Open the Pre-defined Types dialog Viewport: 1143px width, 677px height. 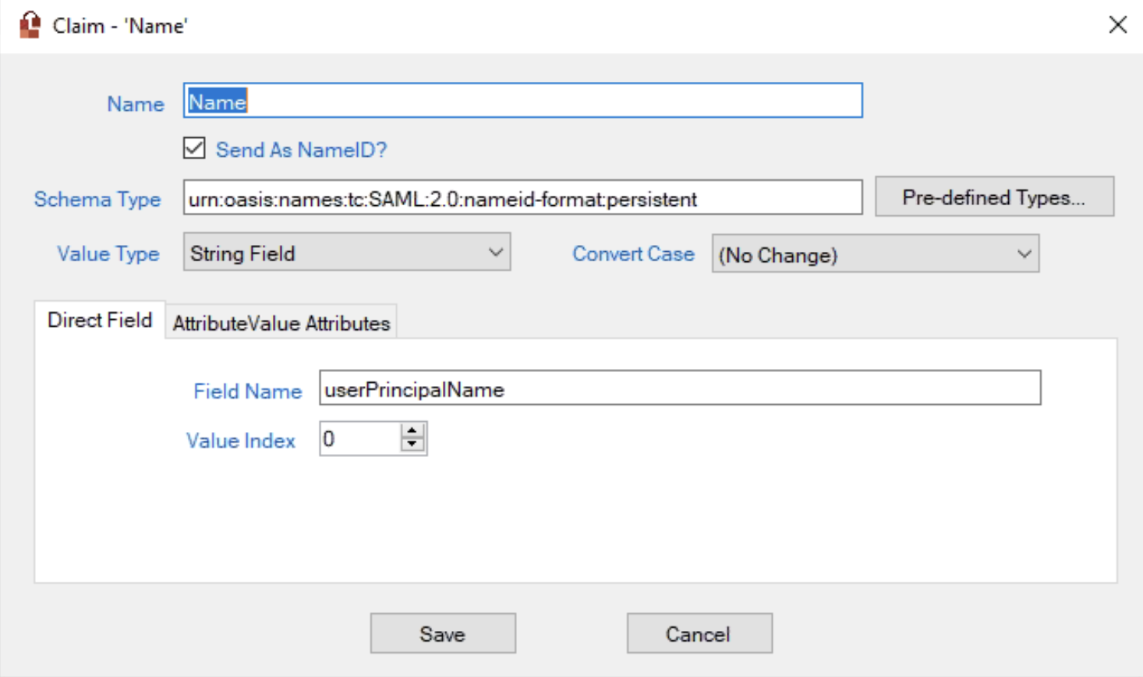point(994,197)
